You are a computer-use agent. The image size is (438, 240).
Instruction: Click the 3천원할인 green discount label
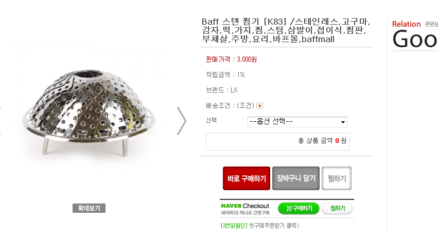(x=234, y=225)
